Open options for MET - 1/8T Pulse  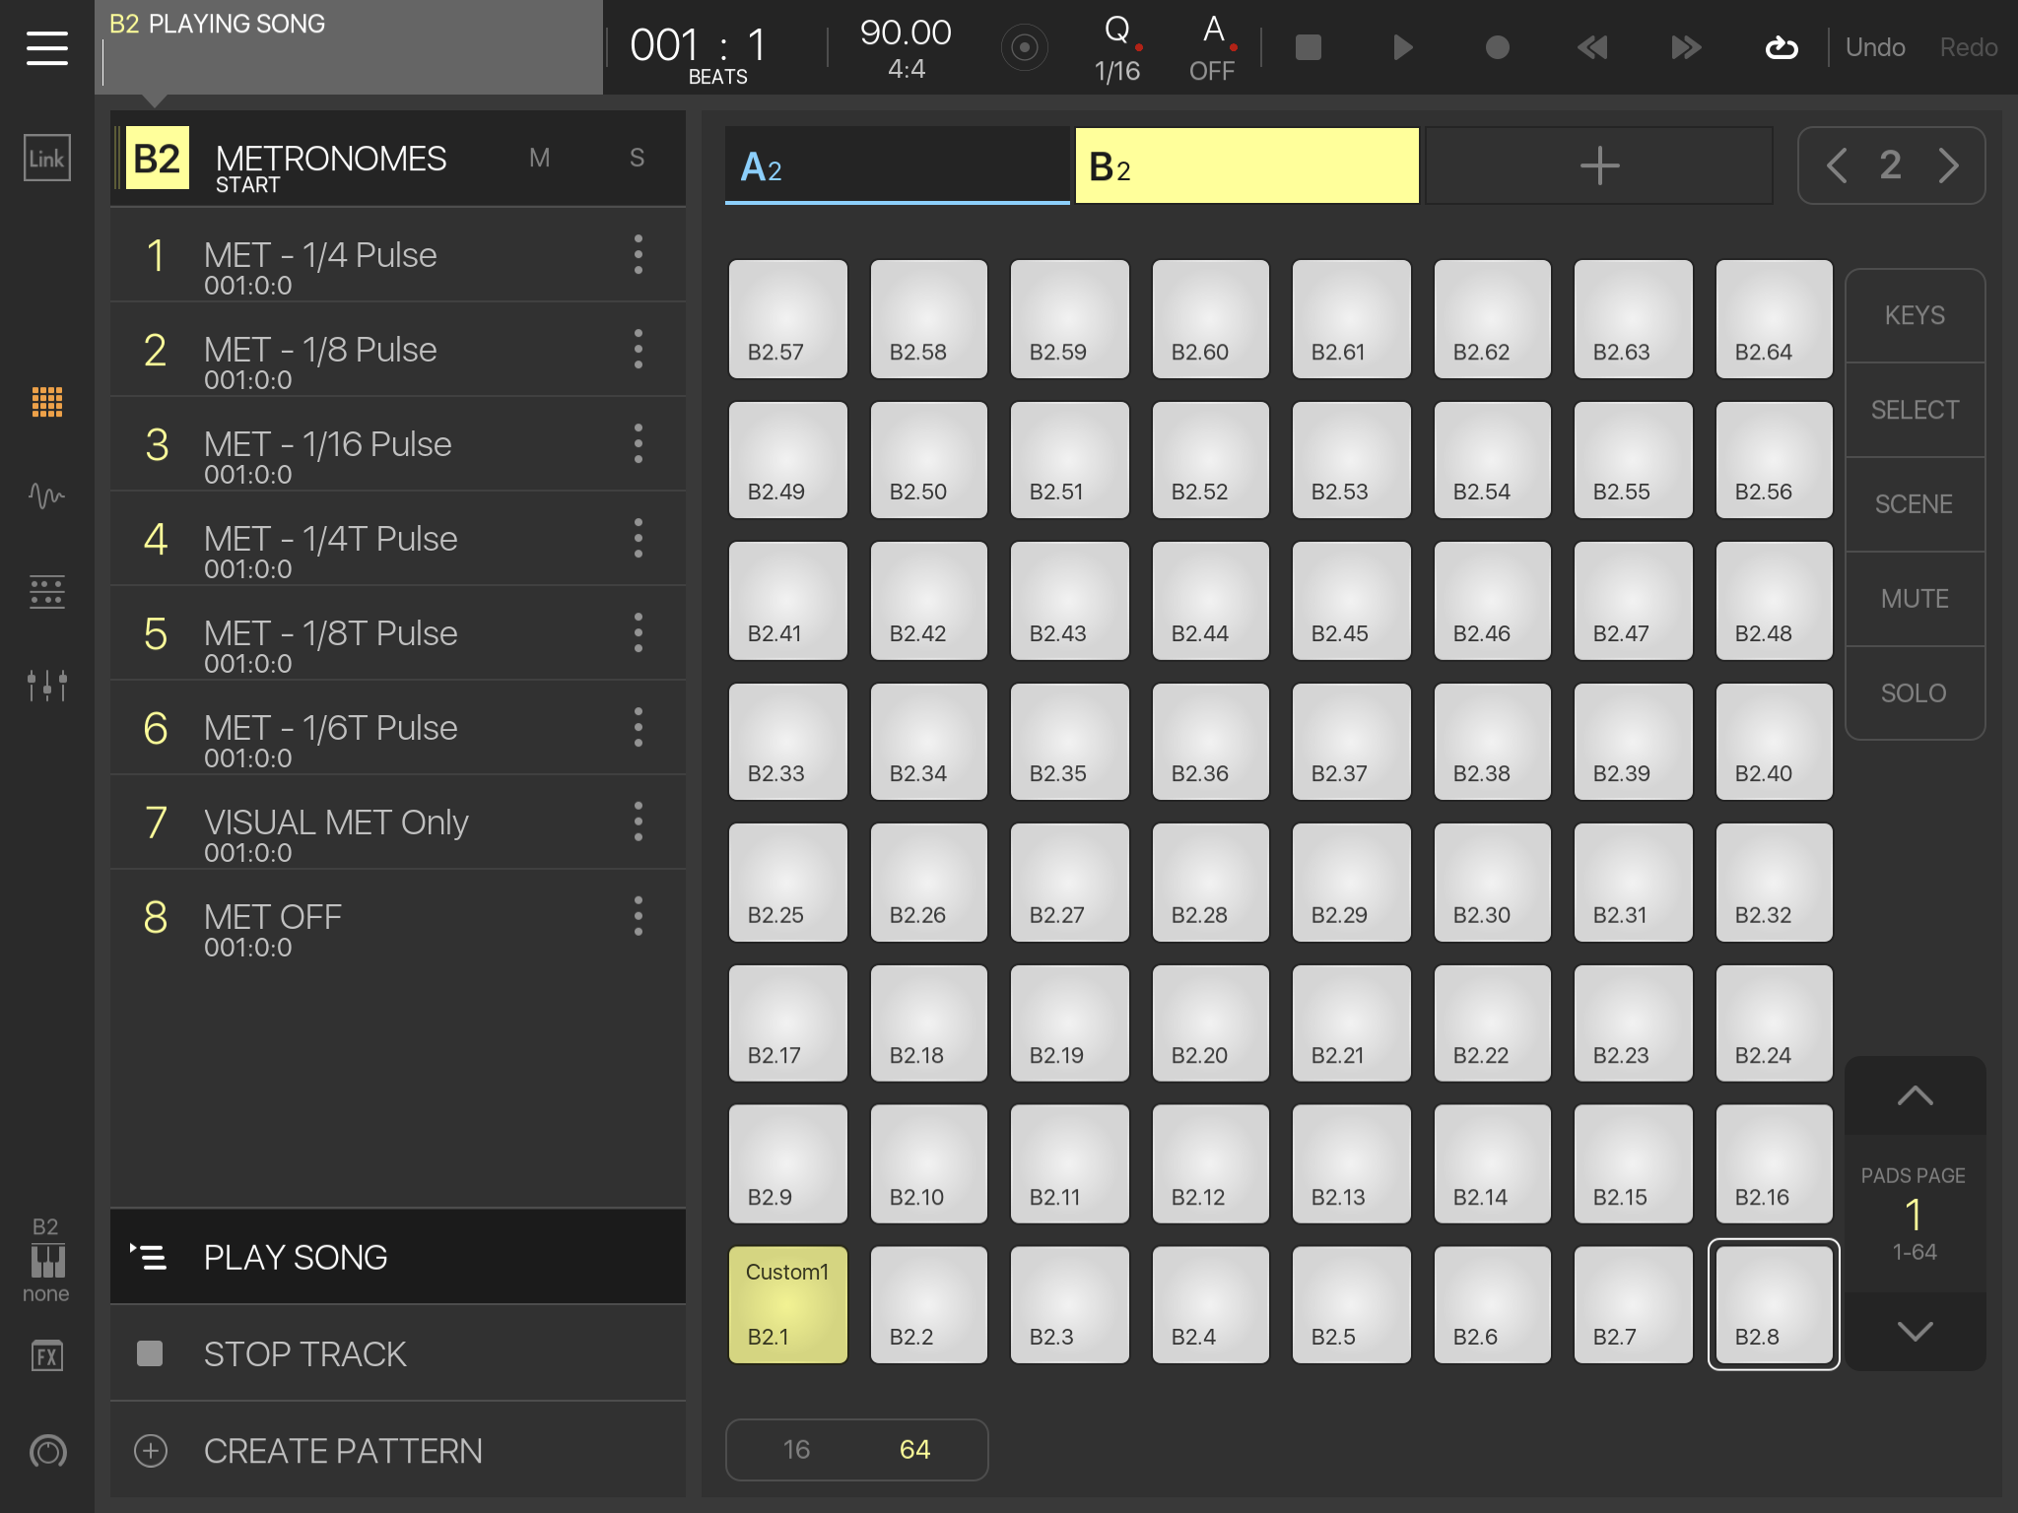pyautogui.click(x=638, y=632)
